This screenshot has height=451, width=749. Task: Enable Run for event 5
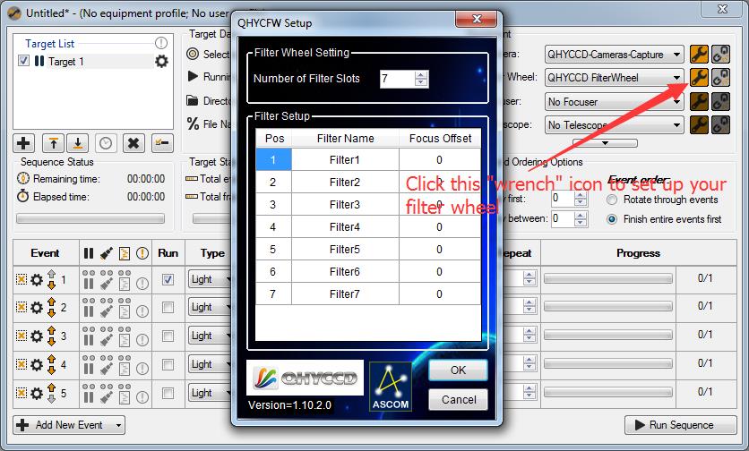coord(168,393)
